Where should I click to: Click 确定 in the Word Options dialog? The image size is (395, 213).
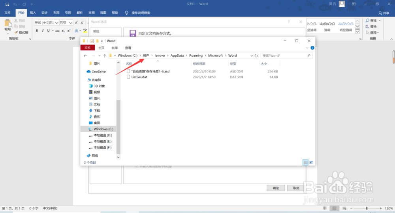[x=276, y=188]
